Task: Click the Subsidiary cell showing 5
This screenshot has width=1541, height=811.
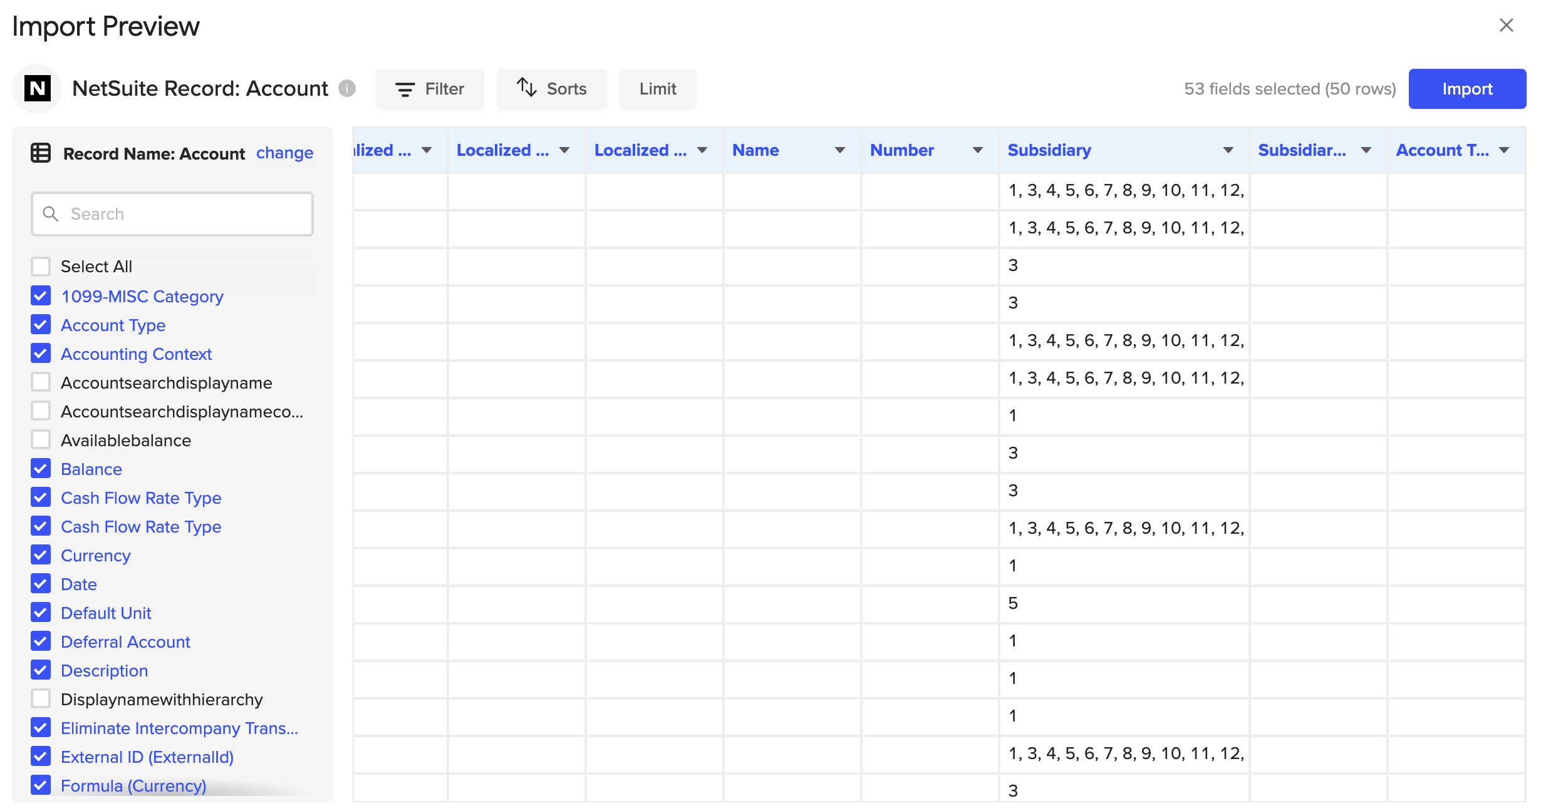Action: (x=1124, y=603)
